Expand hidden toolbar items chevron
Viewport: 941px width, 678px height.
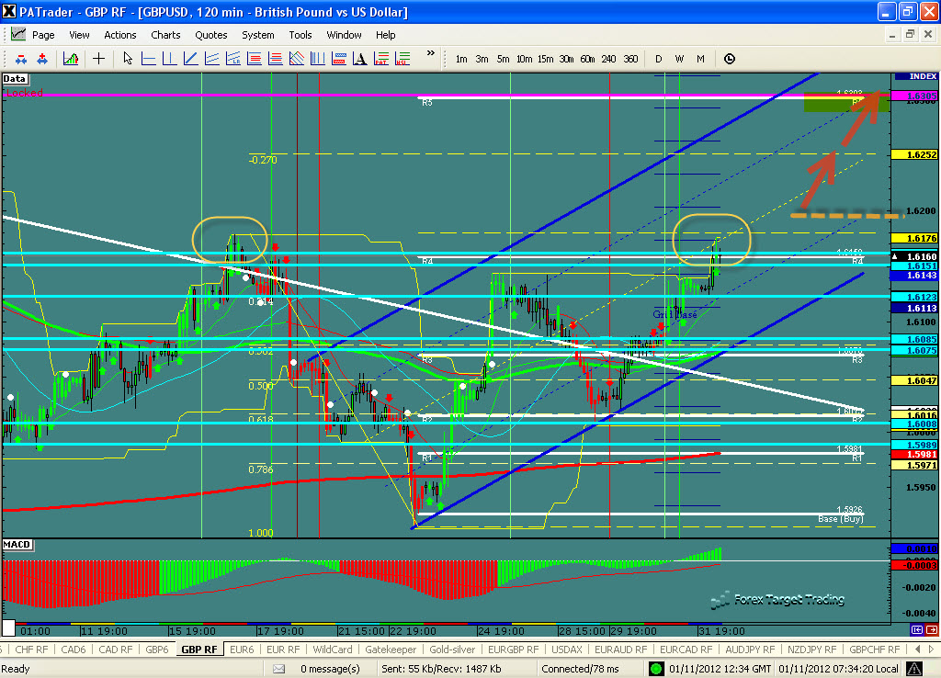[430, 55]
